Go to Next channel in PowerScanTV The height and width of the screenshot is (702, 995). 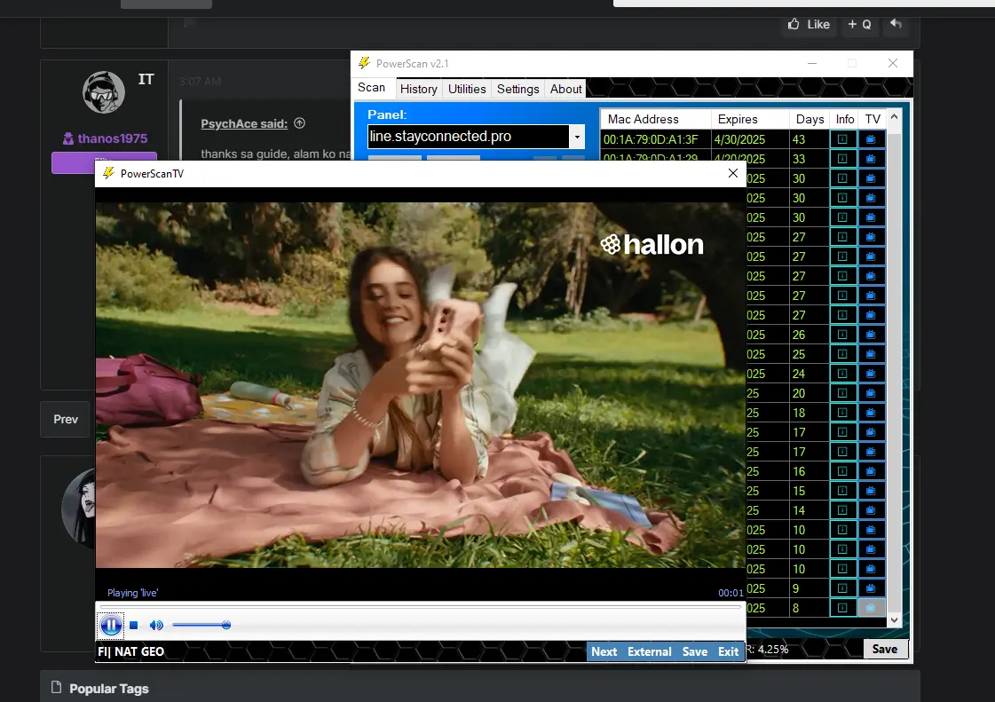tap(604, 651)
